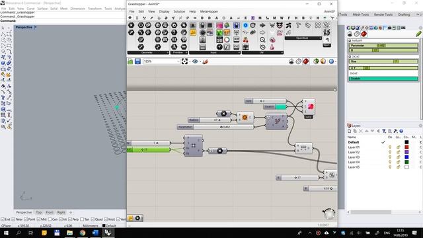Click the graph mapper curve icon in Input group
423x238 pixels.
click(227, 47)
